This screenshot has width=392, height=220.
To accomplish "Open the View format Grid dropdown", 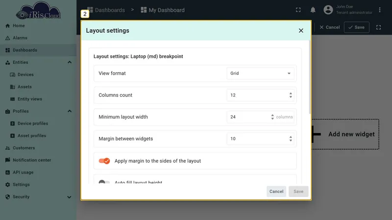I will [x=260, y=73].
